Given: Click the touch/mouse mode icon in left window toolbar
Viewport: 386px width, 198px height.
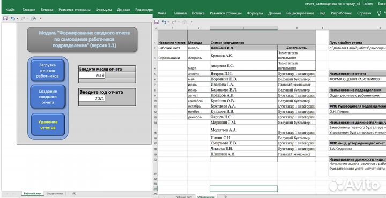Looking at the screenshot, I should (x=33, y=18).
